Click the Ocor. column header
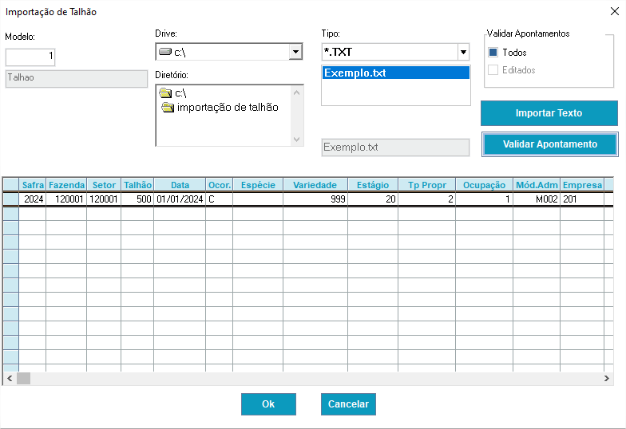626x429 pixels. [219, 185]
